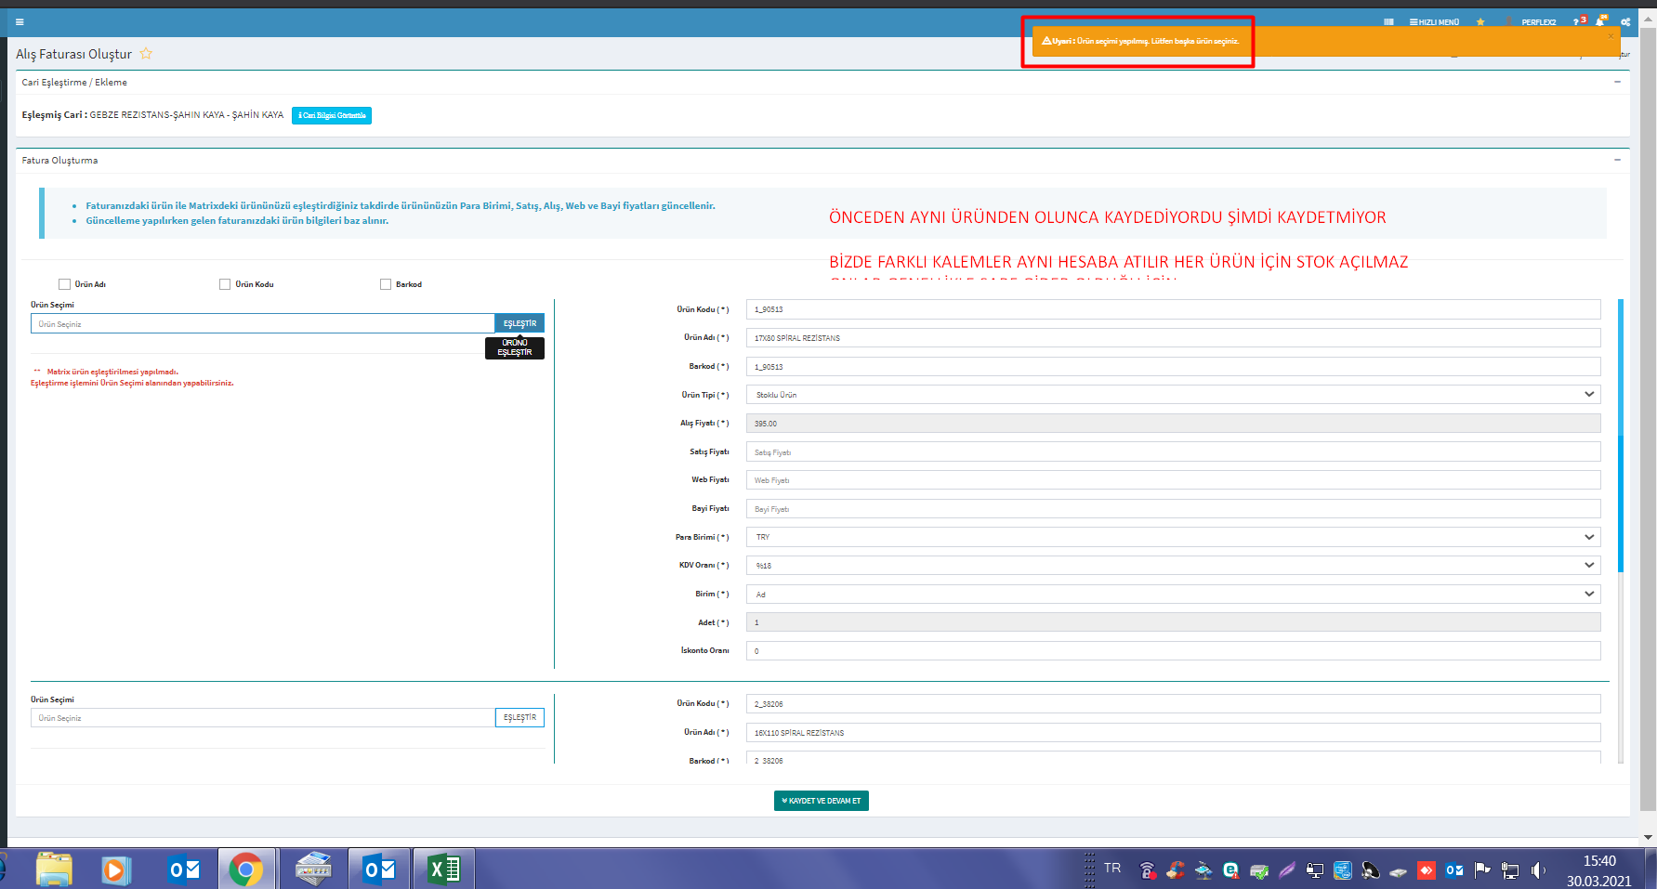Viewport: 1657px width, 889px height.
Task: Click the Satış Fiyatı input field
Action: click(1173, 452)
